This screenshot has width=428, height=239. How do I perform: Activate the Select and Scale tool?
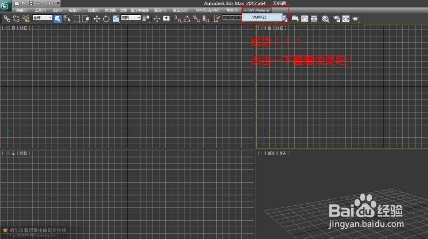(x=116, y=18)
